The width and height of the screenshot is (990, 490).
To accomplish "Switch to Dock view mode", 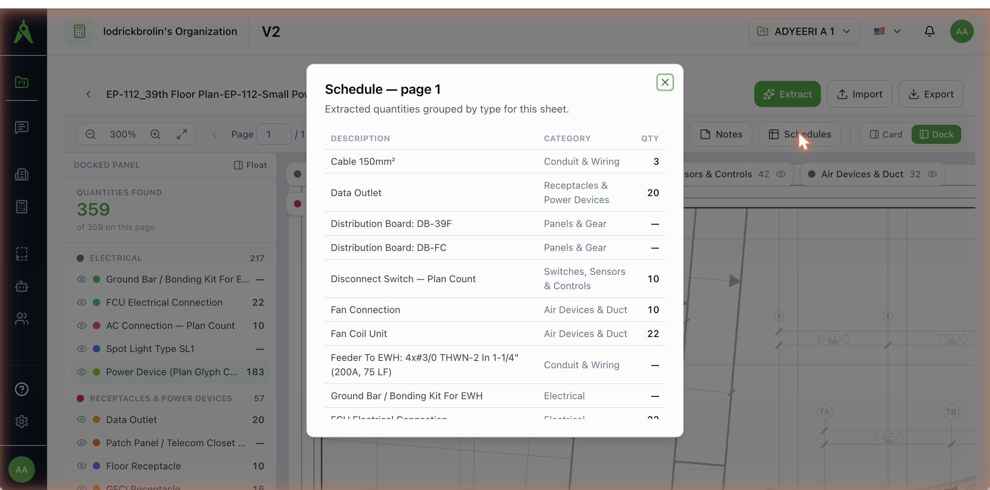I will click(x=936, y=134).
